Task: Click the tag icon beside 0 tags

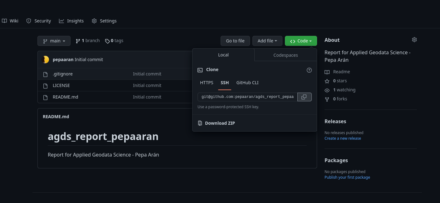Action: pyautogui.click(x=107, y=41)
